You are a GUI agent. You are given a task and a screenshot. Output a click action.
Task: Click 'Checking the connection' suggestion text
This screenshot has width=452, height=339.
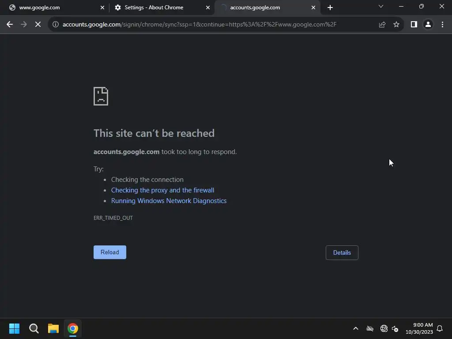click(x=147, y=180)
